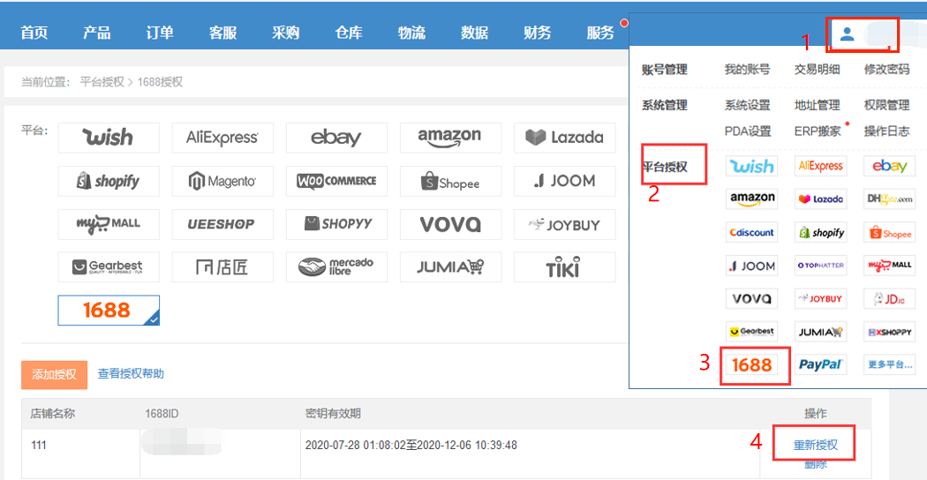
Task: Select the JUMIA platform tile in main list
Action: point(450,267)
